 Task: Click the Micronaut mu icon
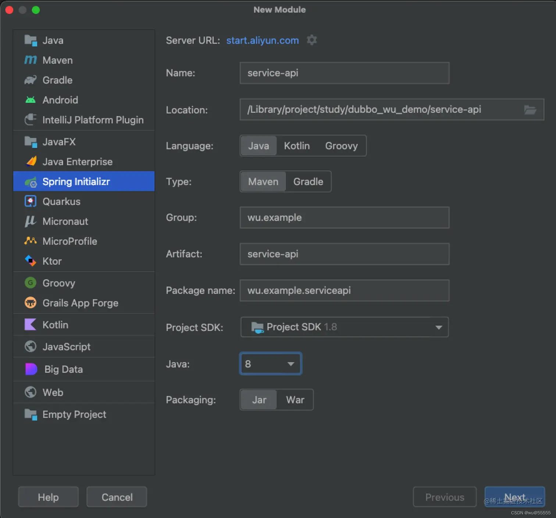(31, 221)
